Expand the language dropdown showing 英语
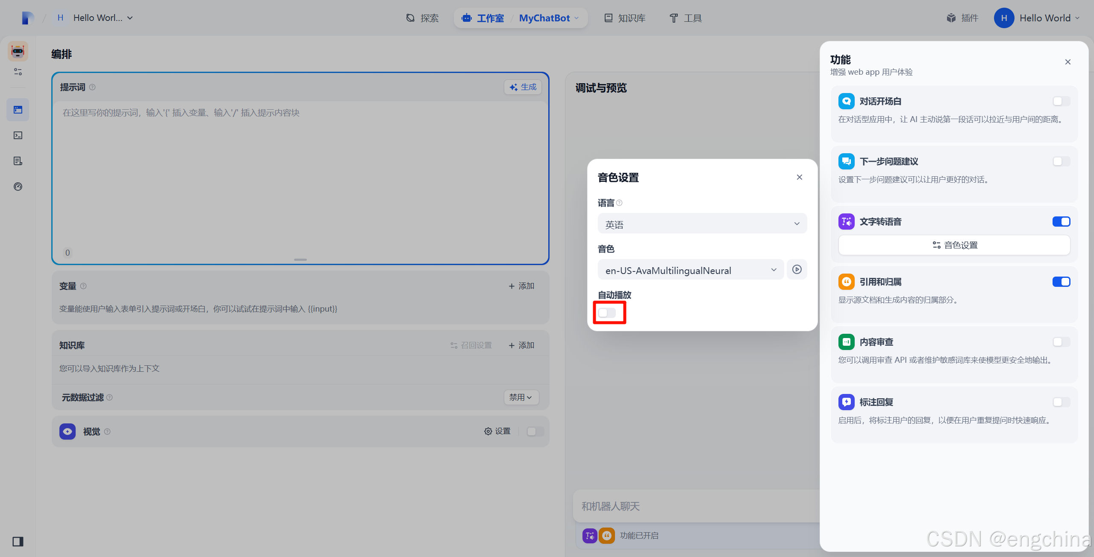The width and height of the screenshot is (1094, 557). pos(702,224)
